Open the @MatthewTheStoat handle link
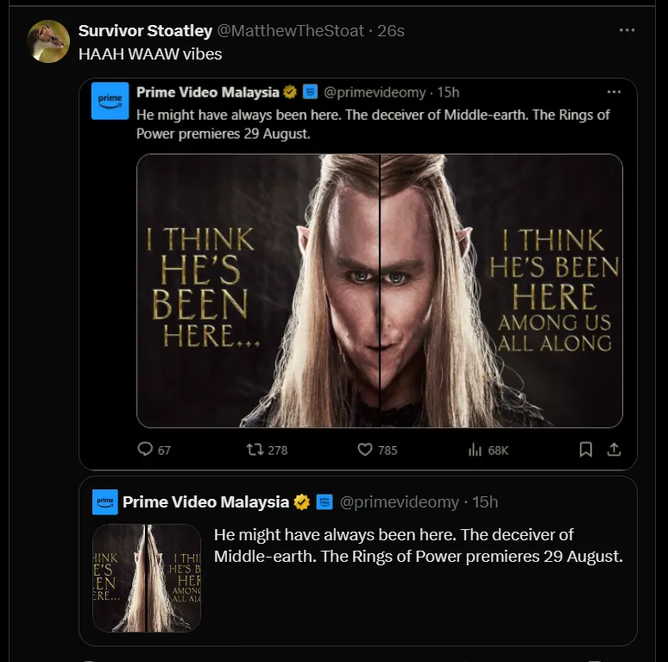This screenshot has height=662, width=668. (290, 30)
